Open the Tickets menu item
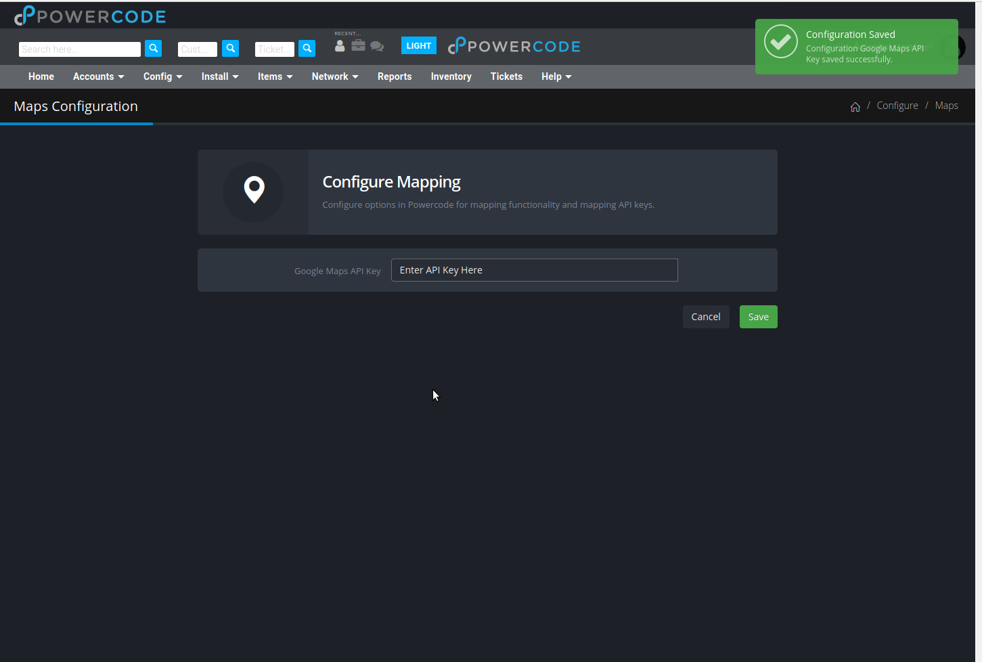982x662 pixels. click(506, 76)
